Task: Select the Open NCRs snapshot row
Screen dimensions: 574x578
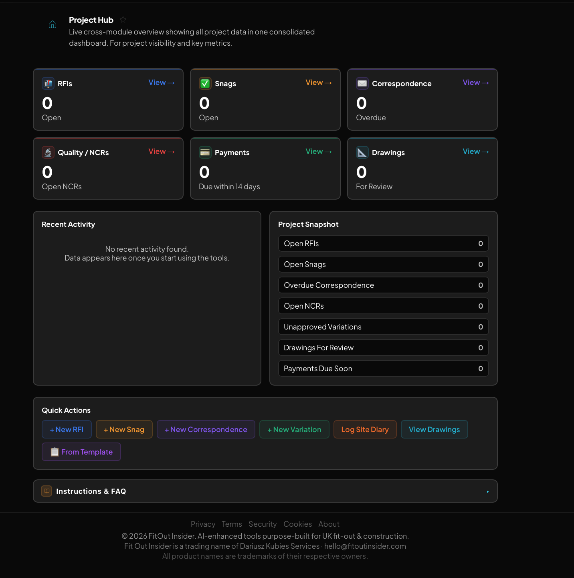Action: click(x=384, y=306)
